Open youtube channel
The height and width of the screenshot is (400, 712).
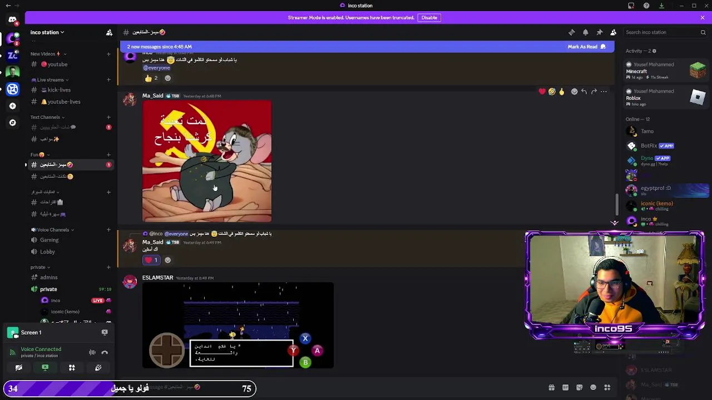pos(70,64)
